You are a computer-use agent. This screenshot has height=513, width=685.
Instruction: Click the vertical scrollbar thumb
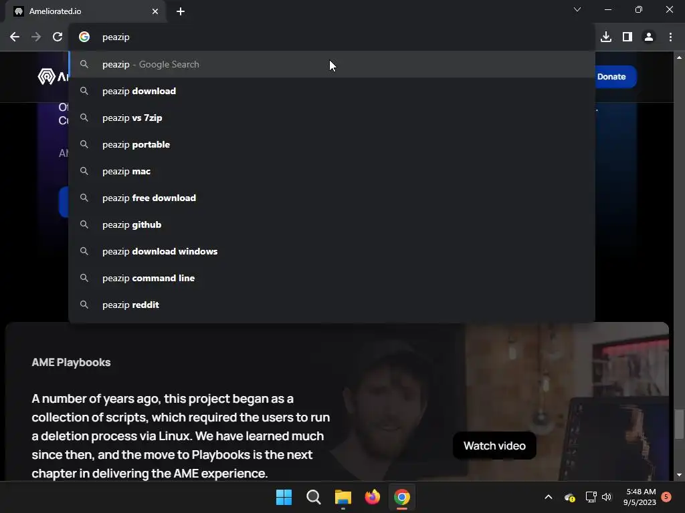click(x=679, y=423)
